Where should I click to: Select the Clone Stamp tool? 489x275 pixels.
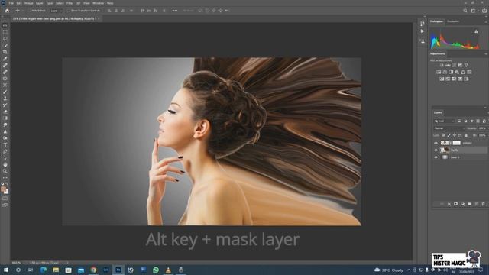5,99
